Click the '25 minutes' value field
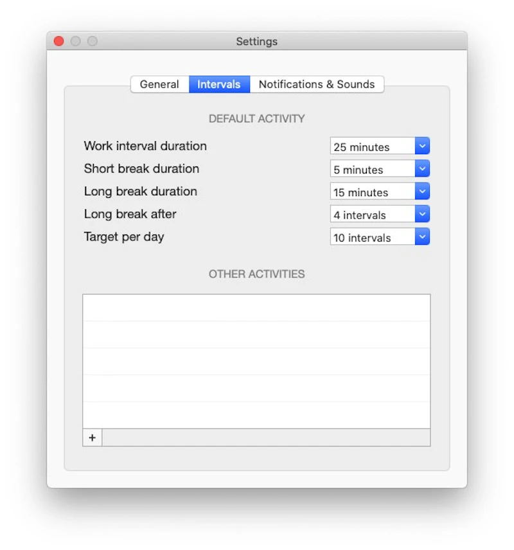This screenshot has width=514, height=550. [372, 146]
